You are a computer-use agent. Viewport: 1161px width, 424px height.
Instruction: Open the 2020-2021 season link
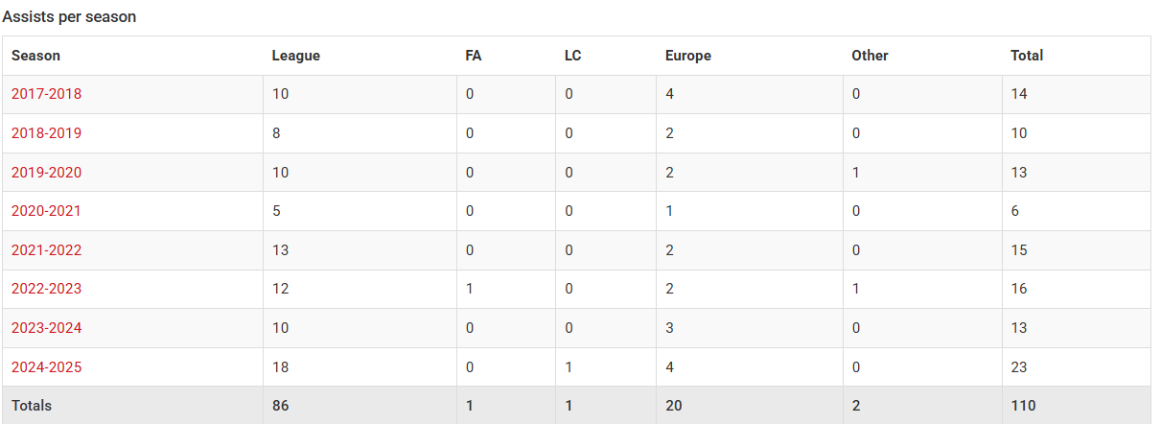[x=46, y=211]
